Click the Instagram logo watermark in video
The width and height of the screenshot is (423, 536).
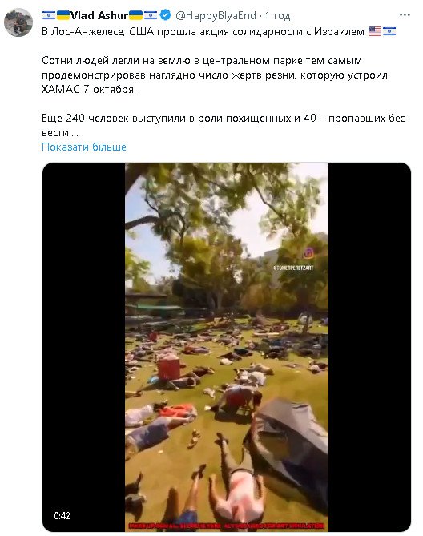tap(308, 253)
